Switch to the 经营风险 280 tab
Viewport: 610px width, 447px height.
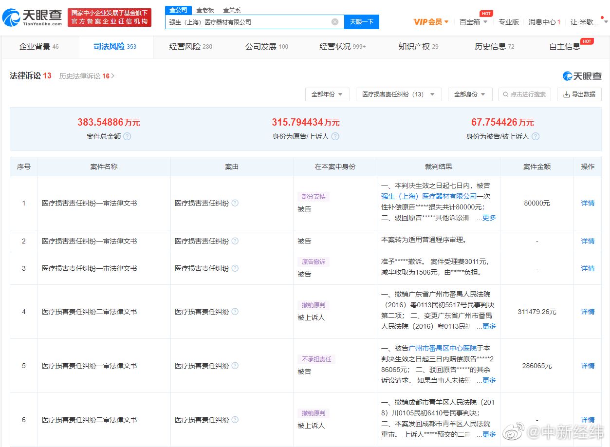191,47
